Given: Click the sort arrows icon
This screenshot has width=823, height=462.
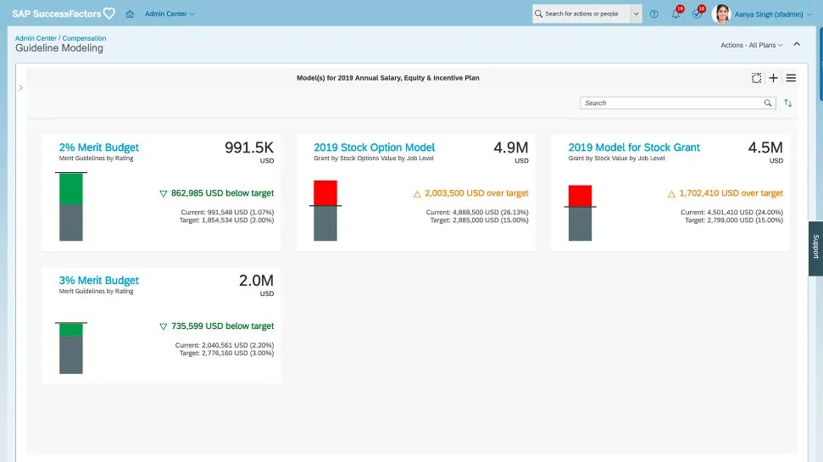Looking at the screenshot, I should (x=788, y=103).
